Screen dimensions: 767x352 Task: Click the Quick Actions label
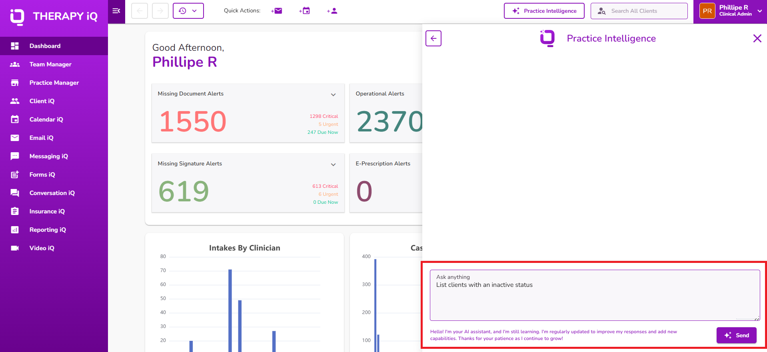point(242,11)
